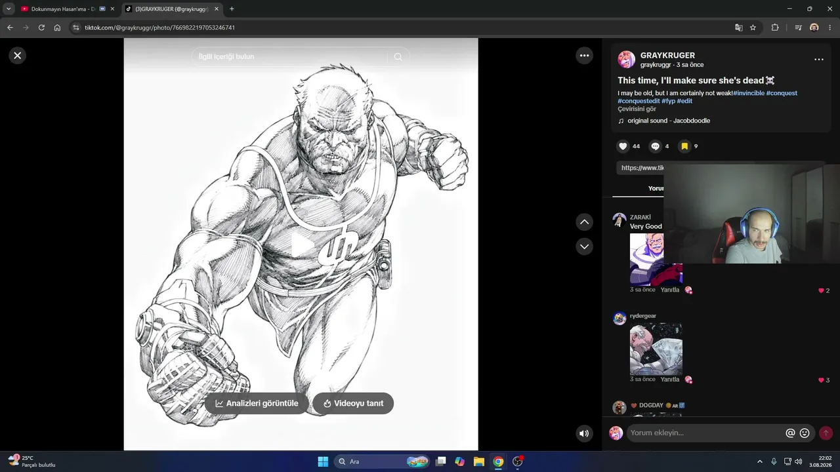Open comments via the speech bubble icon

click(655, 146)
